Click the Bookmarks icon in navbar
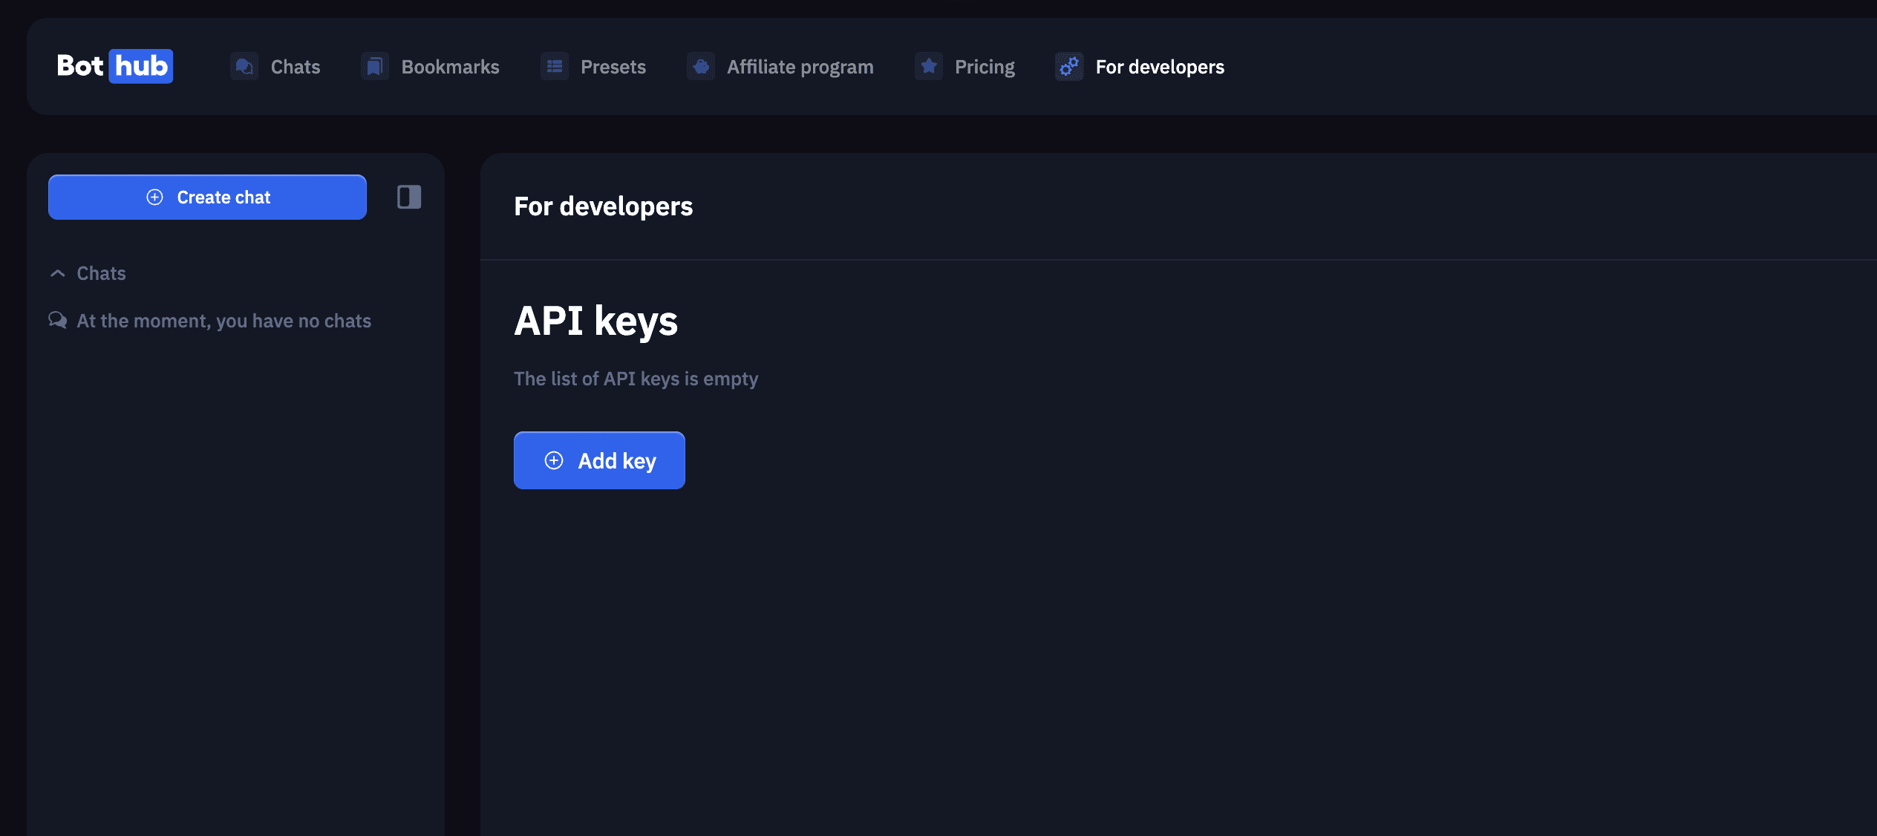 (x=375, y=67)
